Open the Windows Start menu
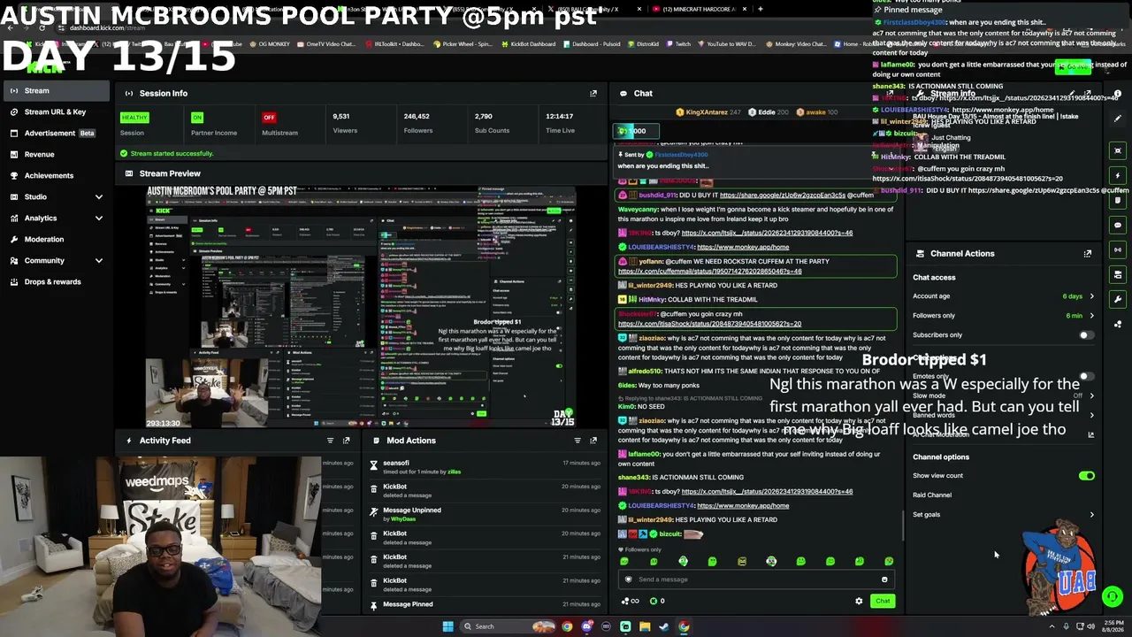Image resolution: width=1132 pixels, height=637 pixels. tap(448, 626)
